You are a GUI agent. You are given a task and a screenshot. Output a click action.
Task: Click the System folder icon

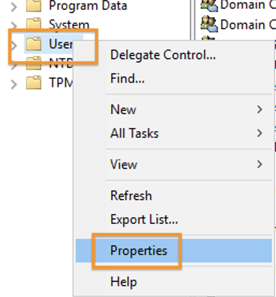point(33,24)
